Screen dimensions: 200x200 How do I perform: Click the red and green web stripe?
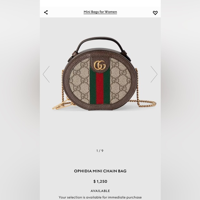click(100, 87)
